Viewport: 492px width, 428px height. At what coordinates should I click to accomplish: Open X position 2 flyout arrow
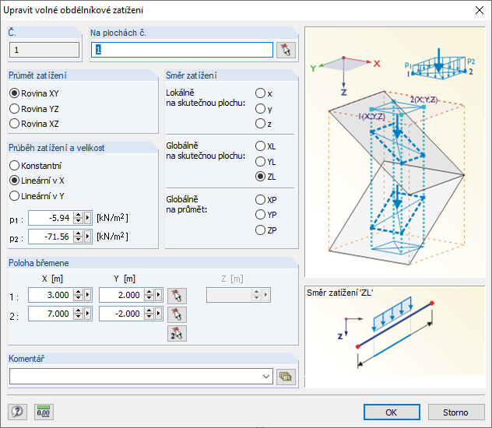pos(87,314)
